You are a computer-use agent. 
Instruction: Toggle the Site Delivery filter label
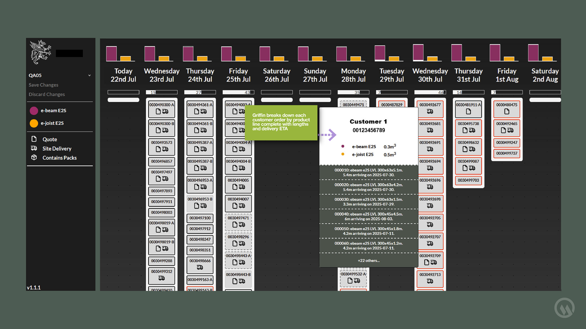(57, 149)
